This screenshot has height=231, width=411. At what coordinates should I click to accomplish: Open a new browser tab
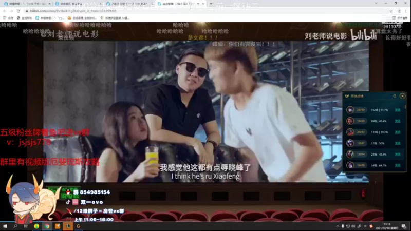211,4
